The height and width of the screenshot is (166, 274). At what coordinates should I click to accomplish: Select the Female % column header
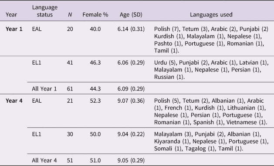(x=95, y=15)
